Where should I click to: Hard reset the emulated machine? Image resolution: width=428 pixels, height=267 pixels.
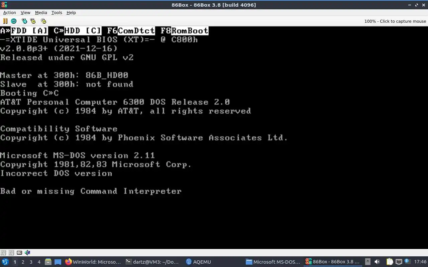click(14, 21)
